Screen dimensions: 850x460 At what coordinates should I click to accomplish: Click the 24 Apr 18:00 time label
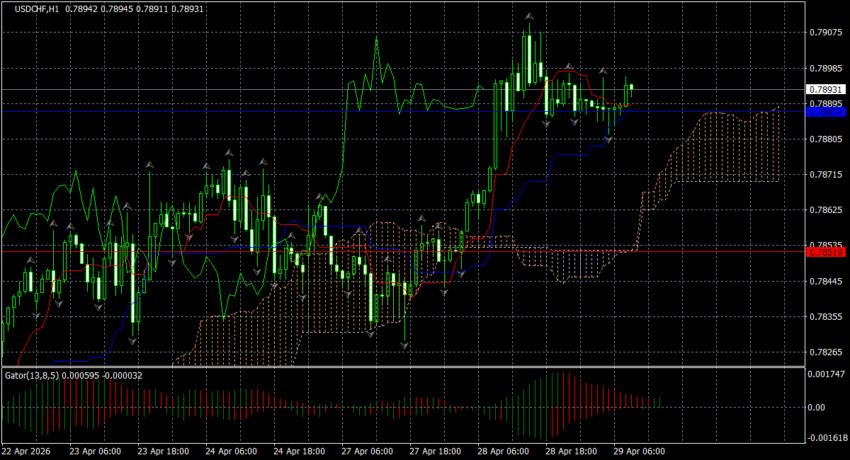click(299, 451)
